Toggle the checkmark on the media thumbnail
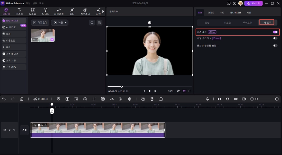This screenshot has height=155, width=282. point(52,39)
